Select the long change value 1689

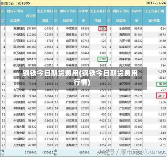point(103,65)
